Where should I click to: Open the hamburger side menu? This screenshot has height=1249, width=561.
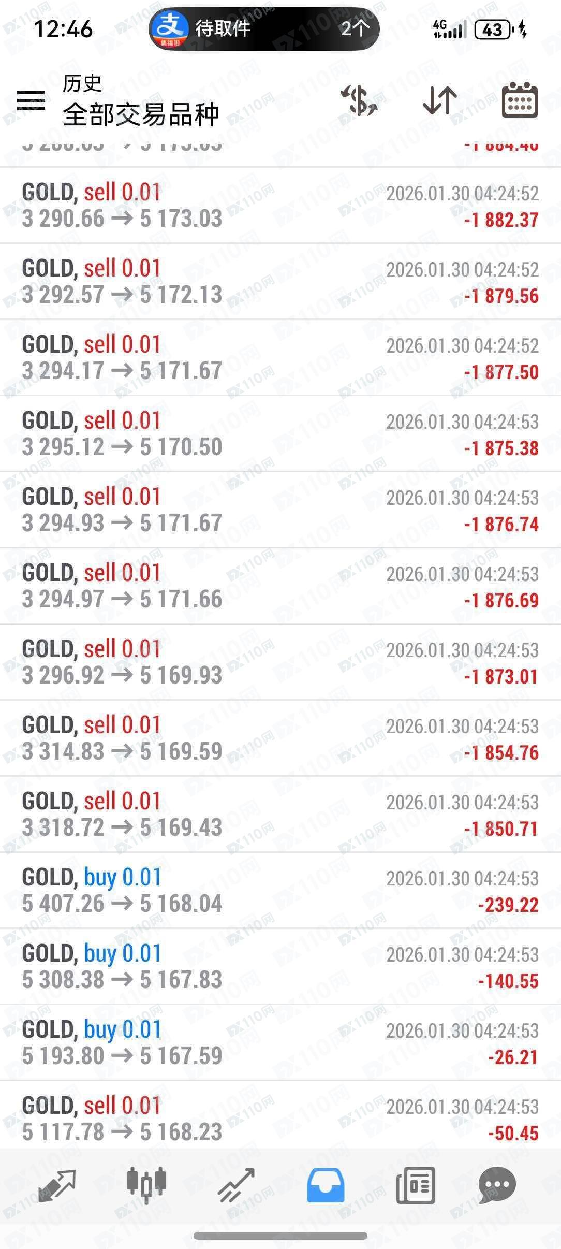pos(31,100)
